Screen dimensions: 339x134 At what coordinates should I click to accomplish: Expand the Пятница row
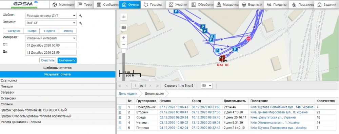(120, 128)
